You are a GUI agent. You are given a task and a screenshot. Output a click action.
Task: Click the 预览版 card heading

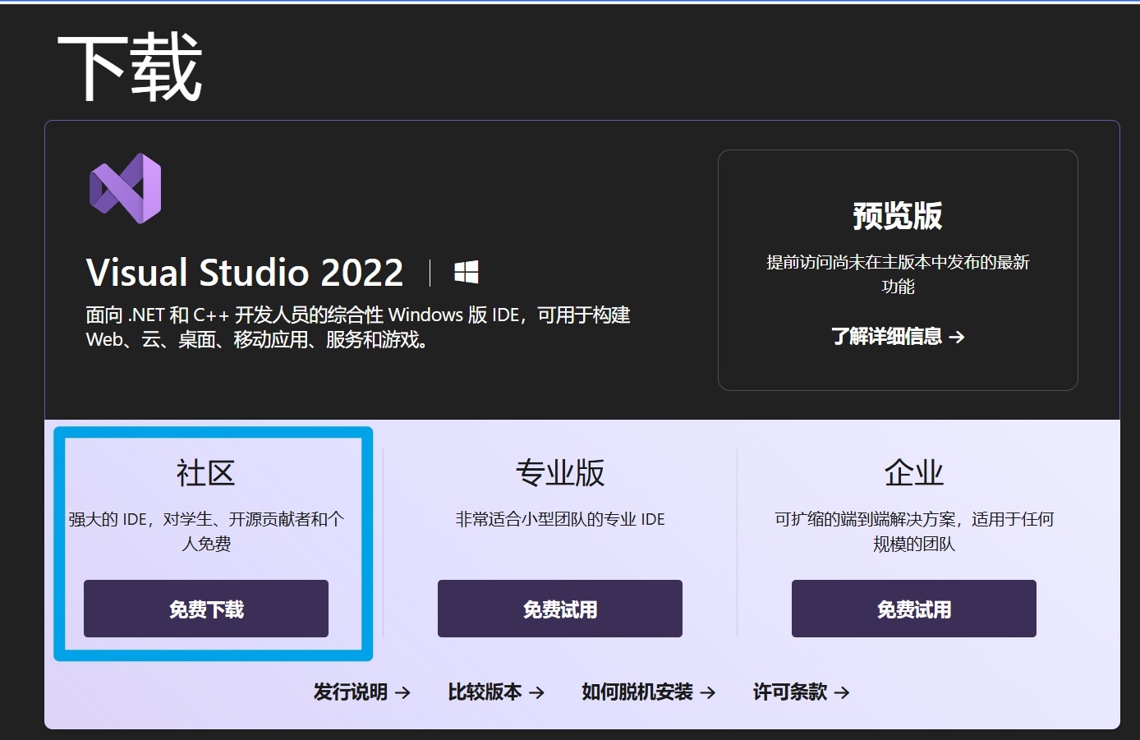point(898,216)
